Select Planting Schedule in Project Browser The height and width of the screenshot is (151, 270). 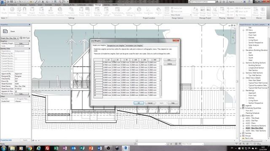[252, 113]
